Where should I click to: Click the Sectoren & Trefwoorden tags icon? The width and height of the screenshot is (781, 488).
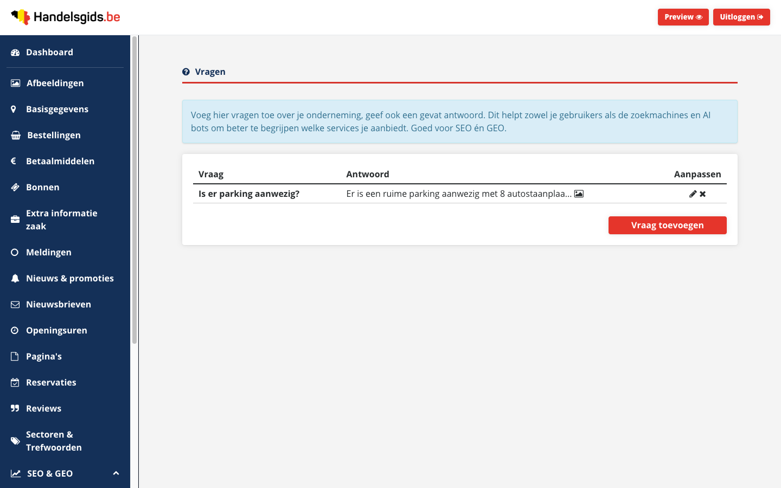pos(15,441)
